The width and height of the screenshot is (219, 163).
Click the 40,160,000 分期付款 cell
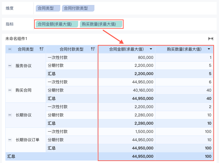[143, 90]
